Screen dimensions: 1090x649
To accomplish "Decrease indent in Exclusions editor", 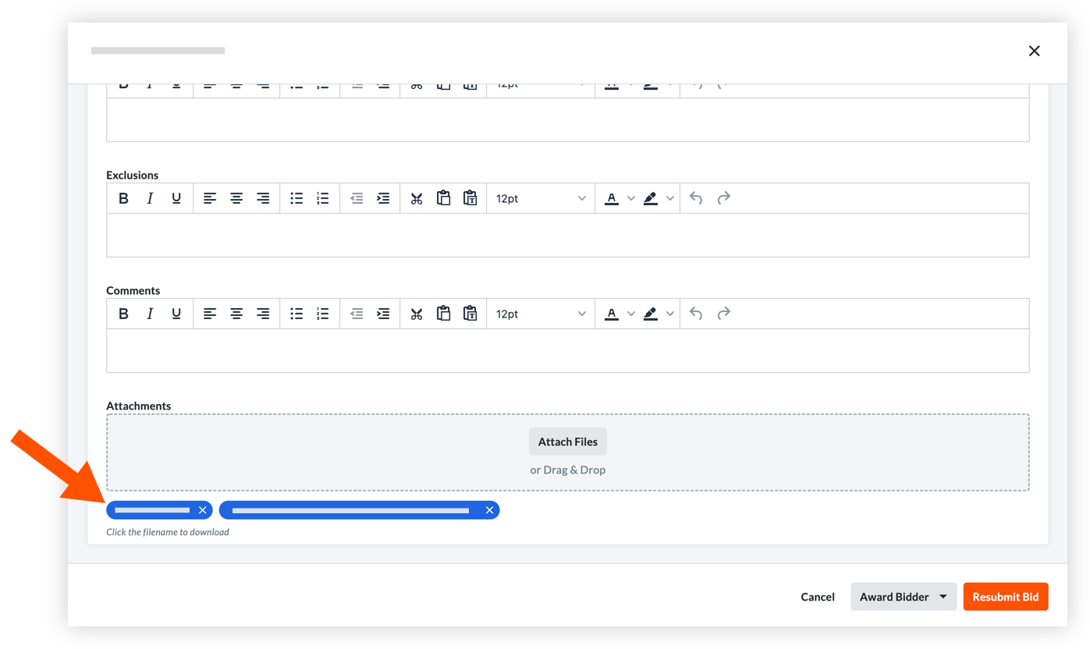I will (x=357, y=198).
